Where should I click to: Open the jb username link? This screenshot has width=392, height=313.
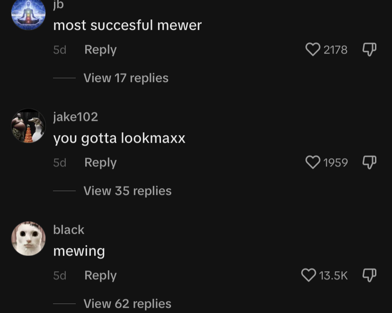pyautogui.click(x=59, y=5)
